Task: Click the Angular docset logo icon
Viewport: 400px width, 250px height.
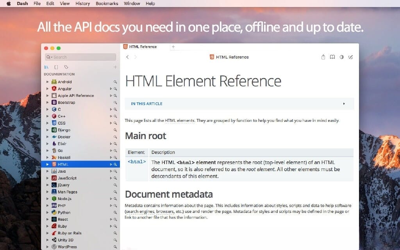Action: 54,89
